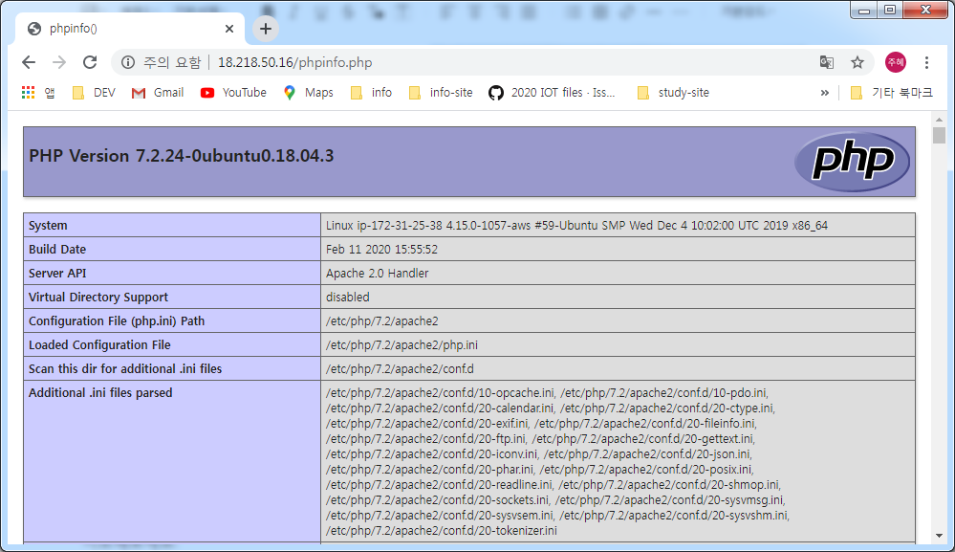This screenshot has width=955, height=552.
Task: Click the Apache 2.0 Handler value
Action: (377, 273)
